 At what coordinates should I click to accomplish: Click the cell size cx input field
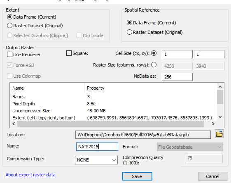point(177,54)
